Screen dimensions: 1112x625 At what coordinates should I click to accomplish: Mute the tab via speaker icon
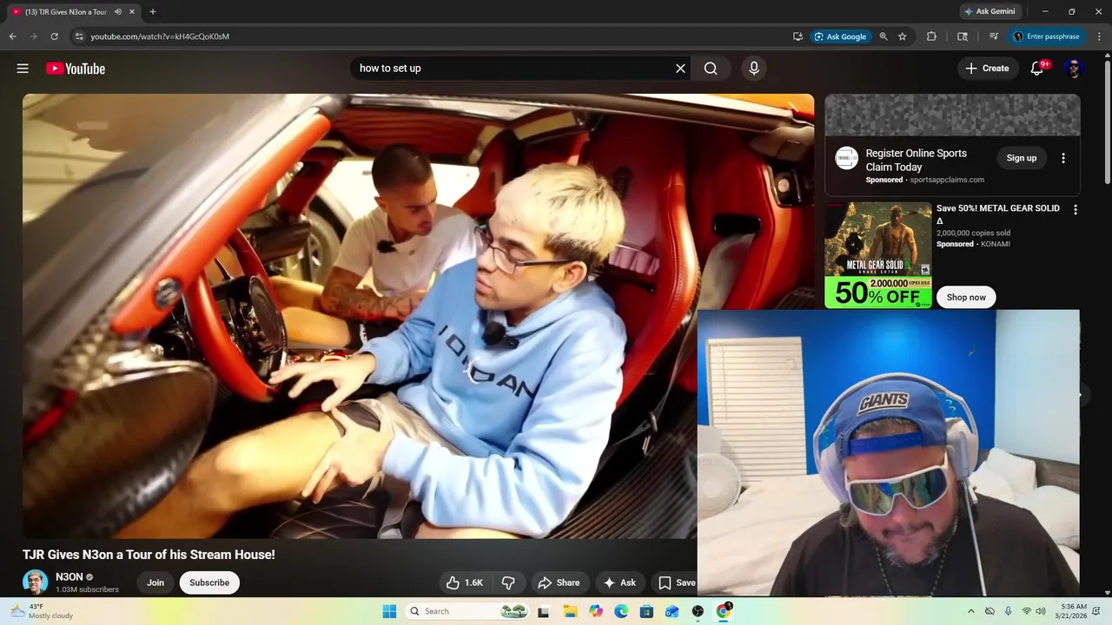tap(118, 11)
